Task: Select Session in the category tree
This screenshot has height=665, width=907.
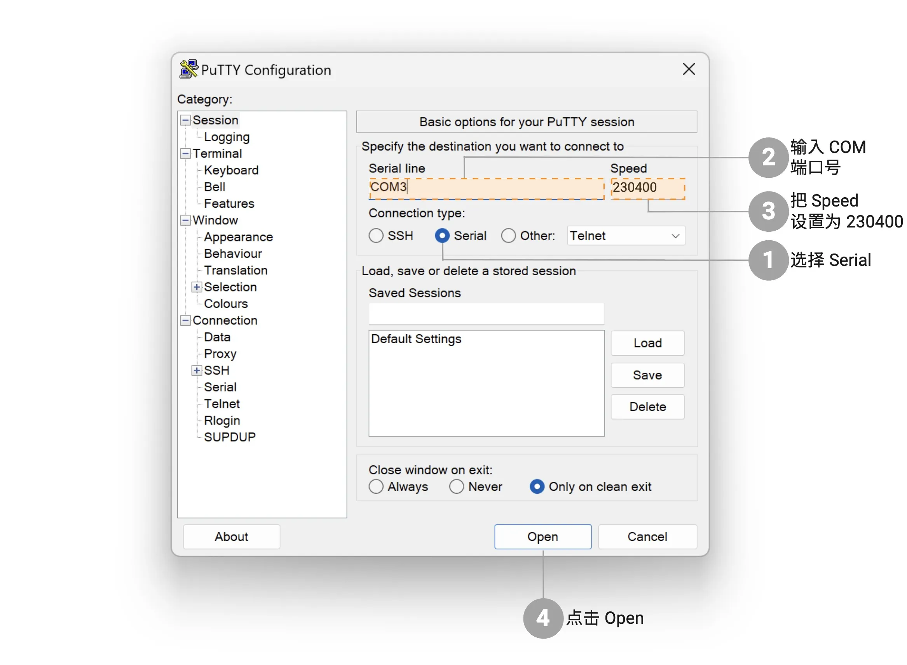Action: pyautogui.click(x=215, y=120)
